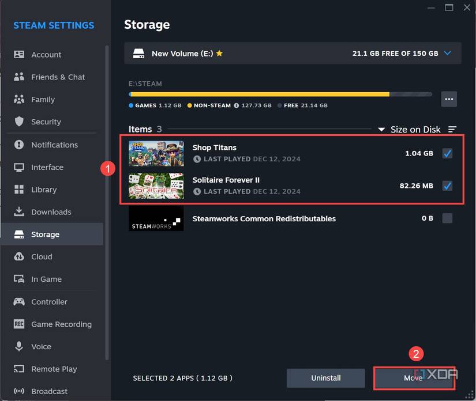Select the Storage menu item

(x=52, y=234)
